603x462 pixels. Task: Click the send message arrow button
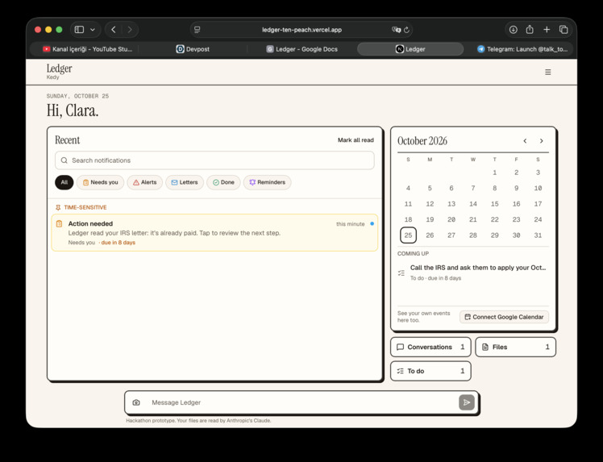click(467, 402)
